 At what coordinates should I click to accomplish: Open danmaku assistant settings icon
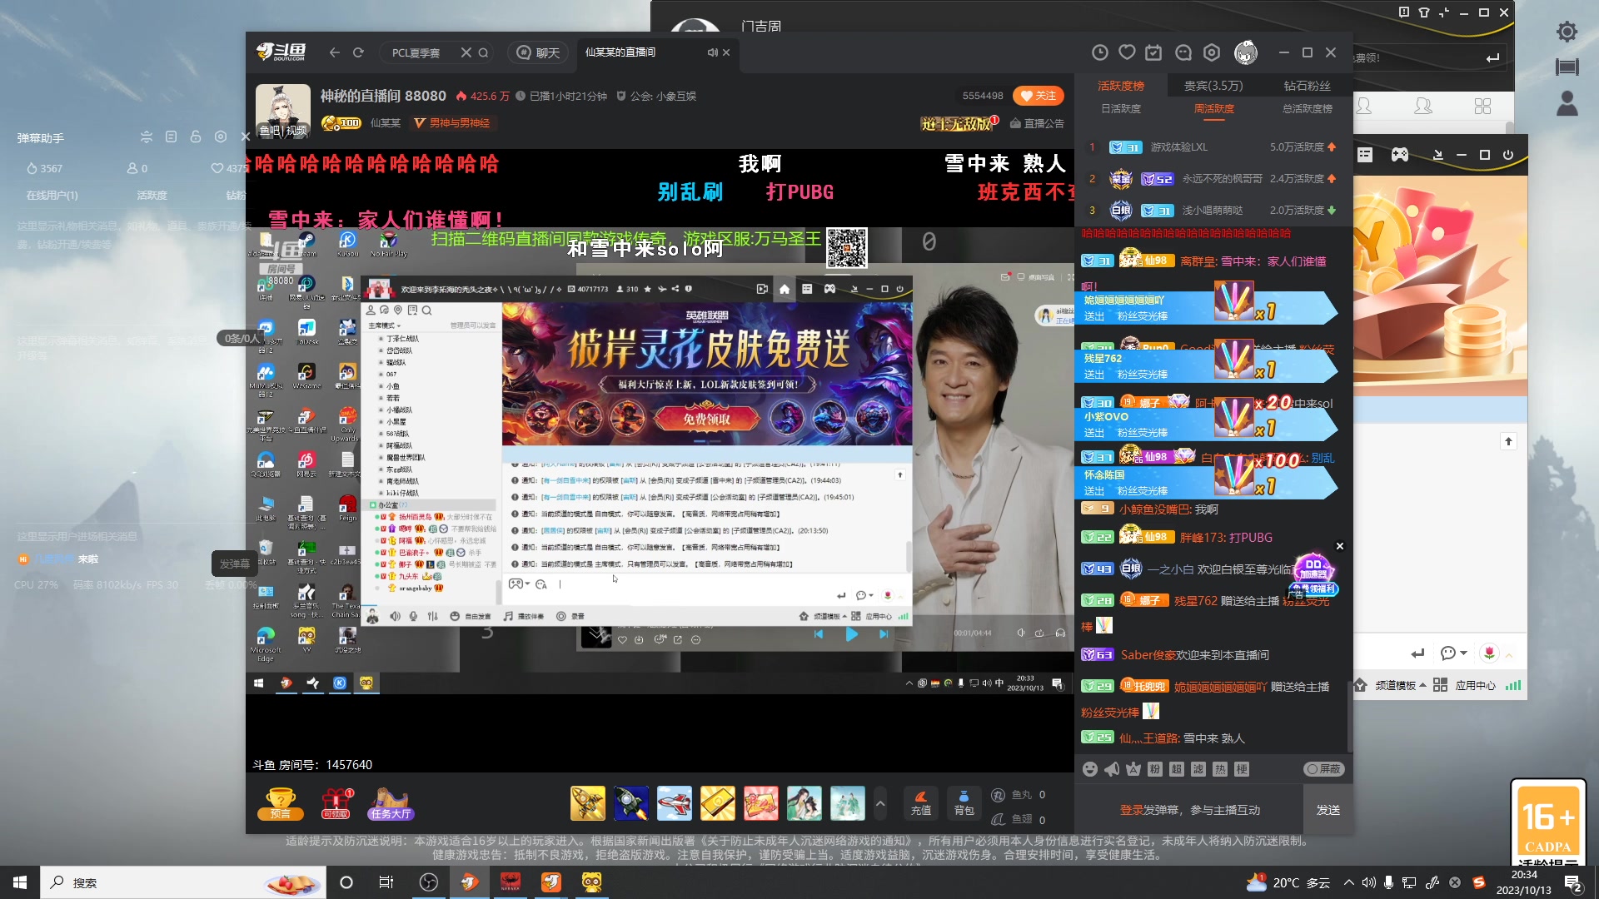pos(221,137)
